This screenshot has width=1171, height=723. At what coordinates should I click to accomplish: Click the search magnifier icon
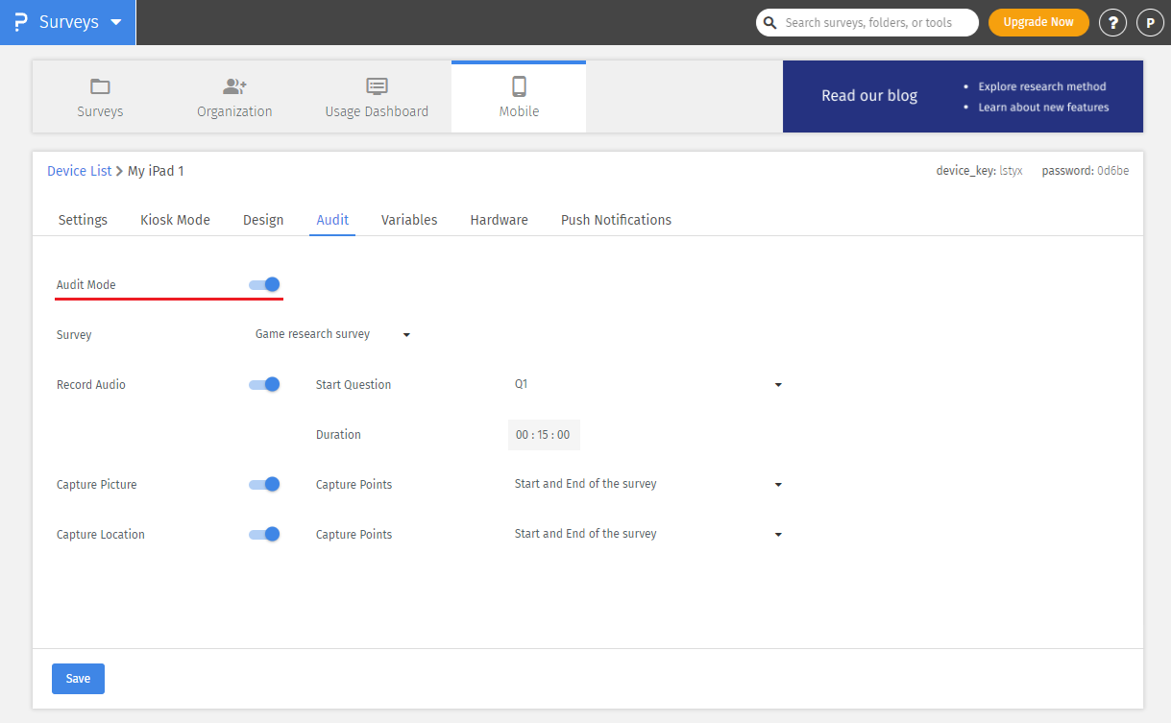769,22
